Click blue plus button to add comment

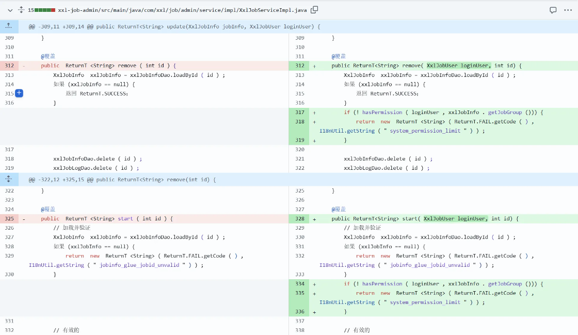point(19,93)
